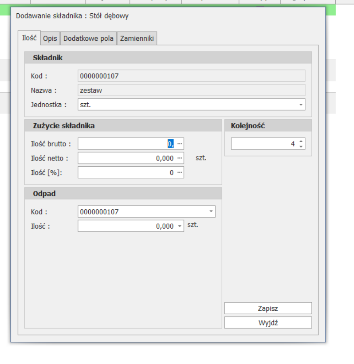
Task: Switch to the Opis tab
Action: point(50,38)
